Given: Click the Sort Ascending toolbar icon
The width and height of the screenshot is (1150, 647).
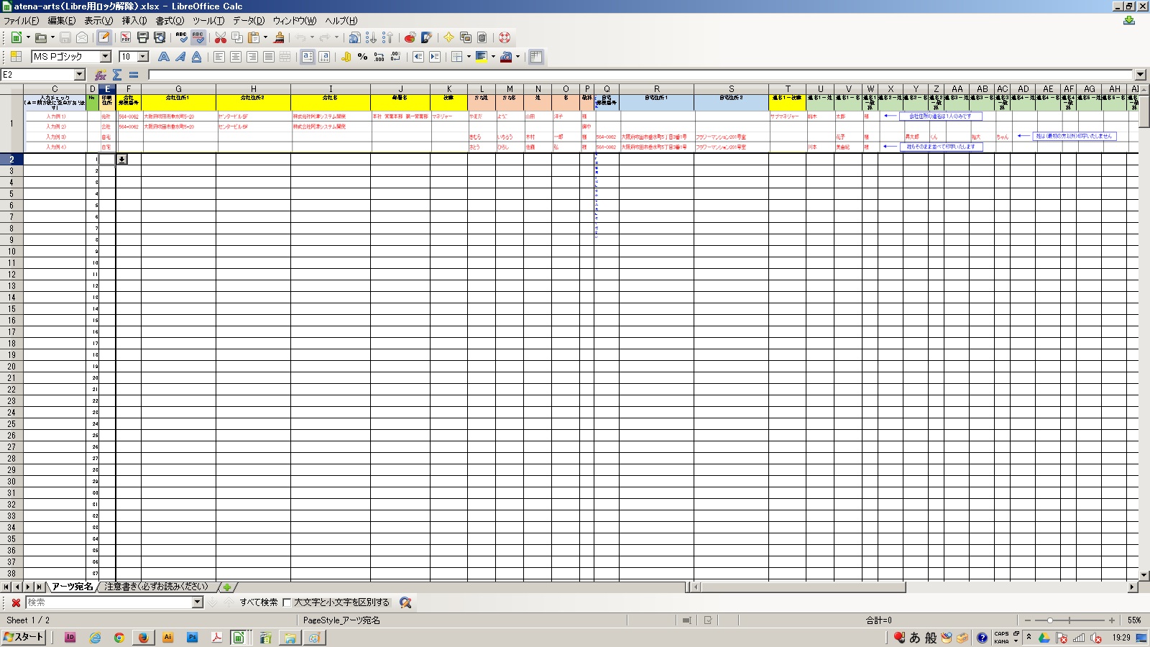Looking at the screenshot, I should pyautogui.click(x=371, y=37).
